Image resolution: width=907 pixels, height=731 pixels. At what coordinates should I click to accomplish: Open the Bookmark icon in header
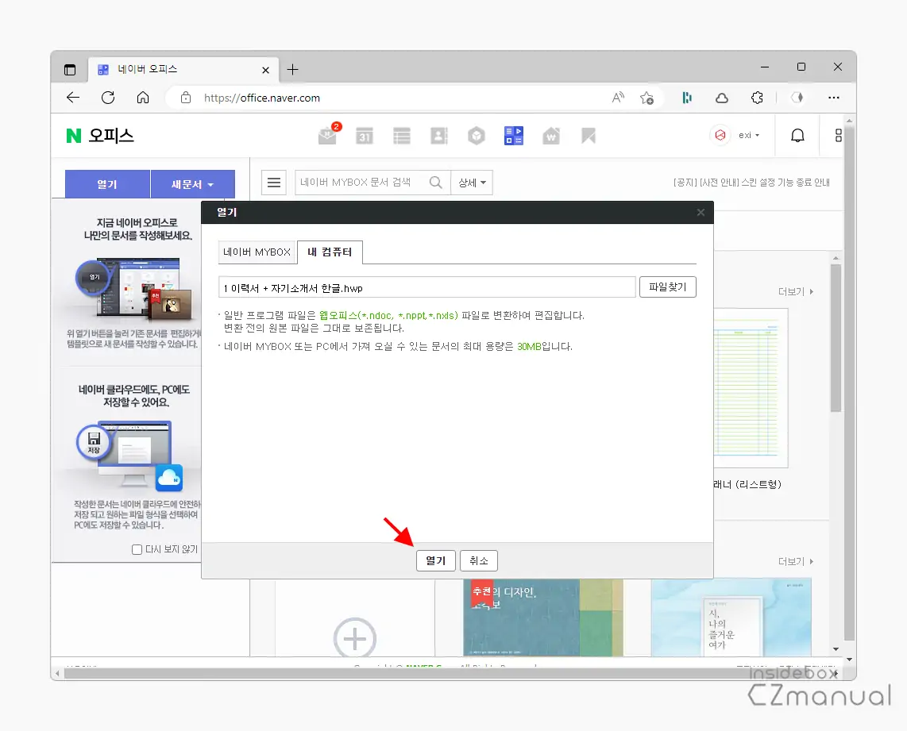(589, 136)
